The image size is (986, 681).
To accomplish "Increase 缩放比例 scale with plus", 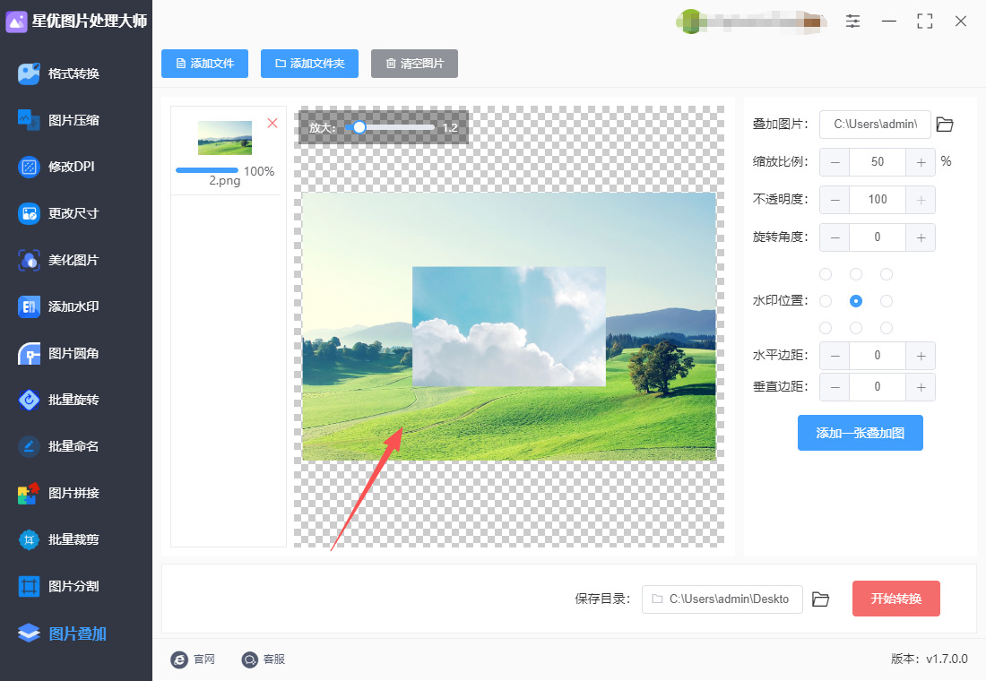I will (x=921, y=162).
